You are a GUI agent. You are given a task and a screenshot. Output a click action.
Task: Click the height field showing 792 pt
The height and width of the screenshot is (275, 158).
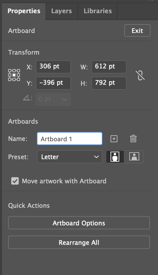(x=109, y=83)
